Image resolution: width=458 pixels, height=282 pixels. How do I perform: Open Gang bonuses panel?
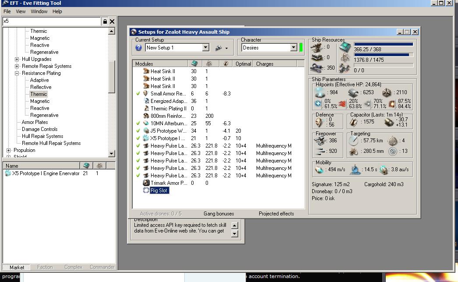tap(219, 214)
